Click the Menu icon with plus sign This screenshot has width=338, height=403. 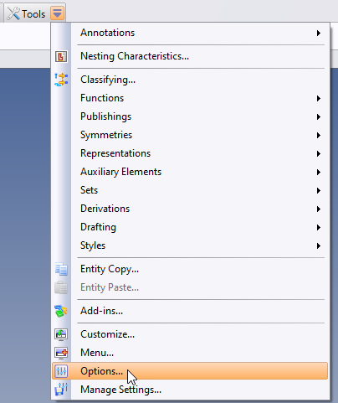(61, 353)
